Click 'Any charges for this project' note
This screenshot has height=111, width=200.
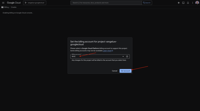[x=99, y=60]
